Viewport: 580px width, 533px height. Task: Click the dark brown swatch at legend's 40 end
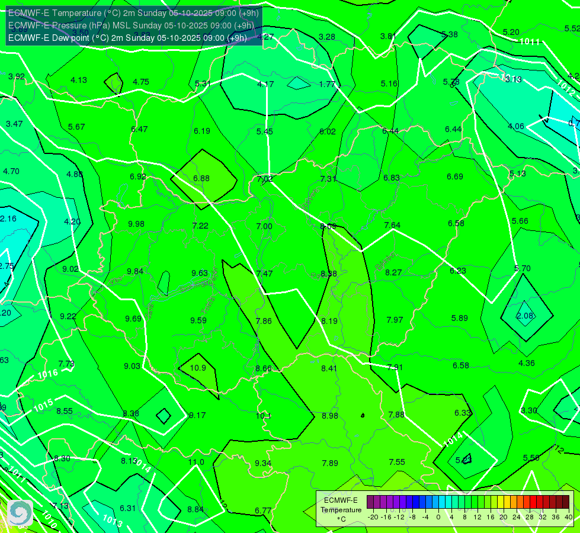point(566,502)
